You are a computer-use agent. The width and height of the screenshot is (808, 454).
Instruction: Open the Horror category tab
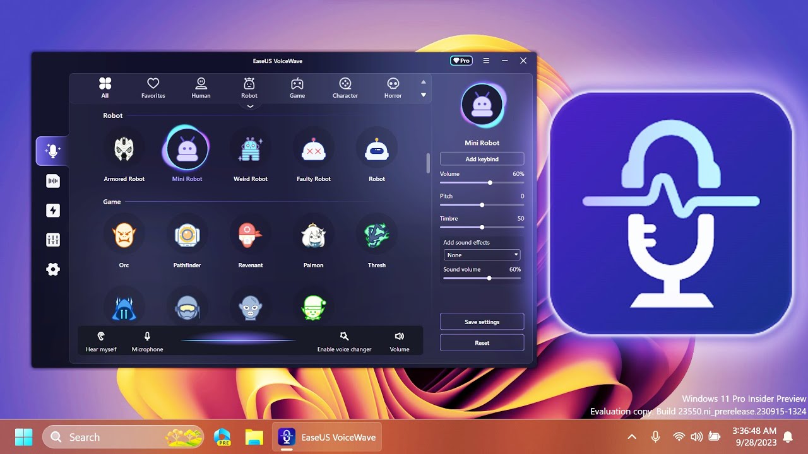point(393,88)
